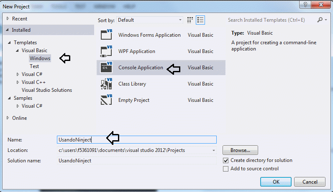Select Console Application template text

(x=141, y=68)
